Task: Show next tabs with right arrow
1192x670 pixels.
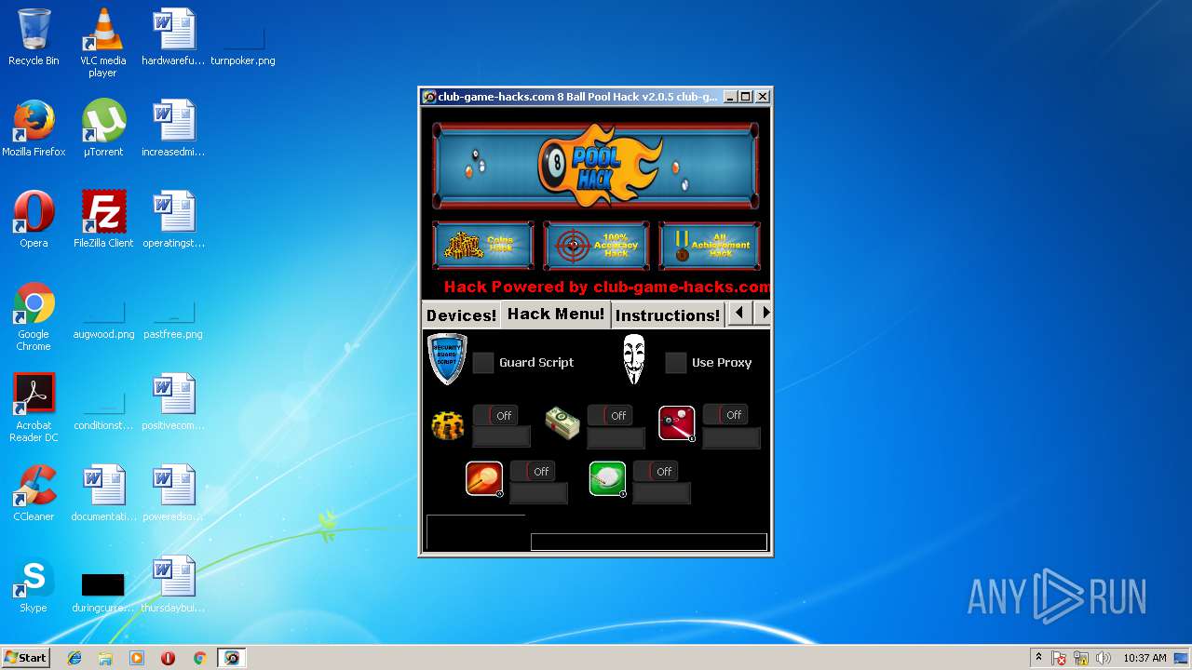Action: coord(764,313)
